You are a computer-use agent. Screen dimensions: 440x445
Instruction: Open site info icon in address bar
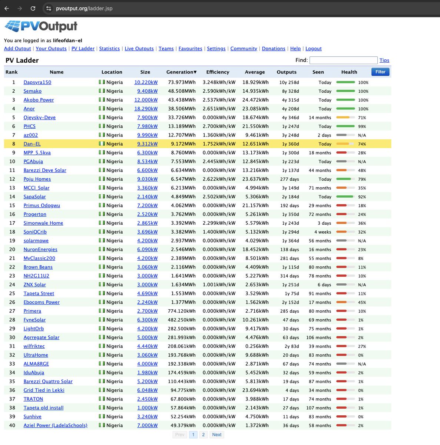coord(49,8)
